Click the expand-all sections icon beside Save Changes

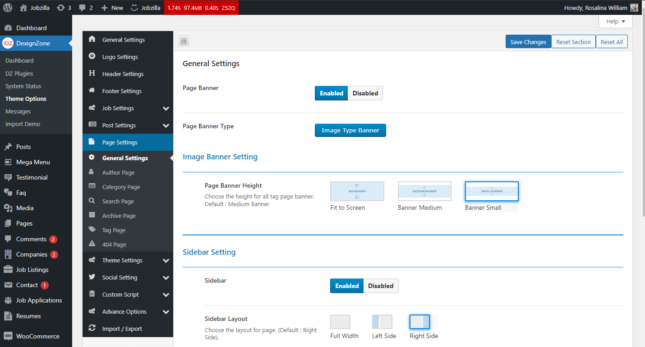tap(184, 41)
